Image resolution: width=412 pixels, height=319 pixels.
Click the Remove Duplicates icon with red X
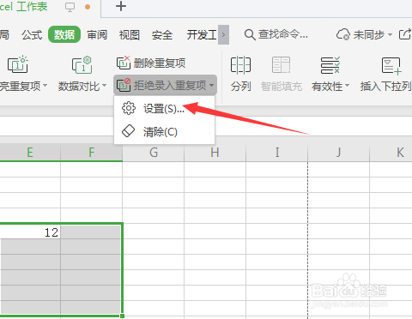tap(124, 63)
